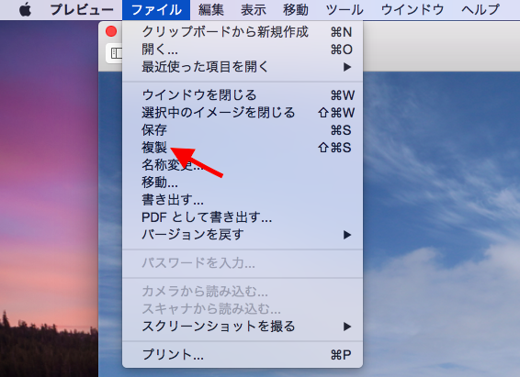Select 名称変更... menu entry
520x377 pixels.
[x=243, y=165]
